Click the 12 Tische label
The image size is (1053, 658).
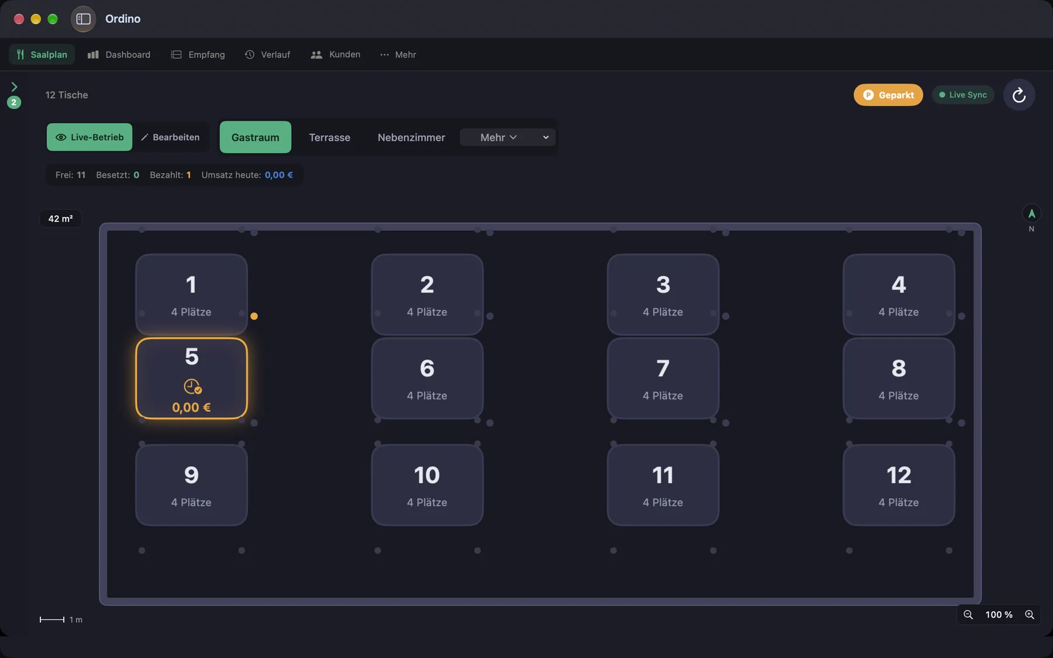coord(67,95)
